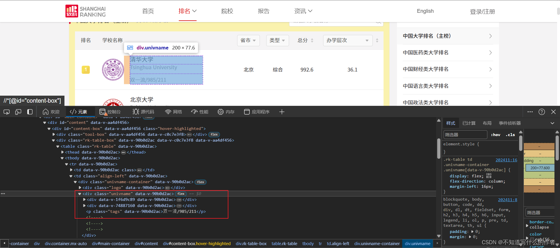Open the 应用程序 application tab
The width and height of the screenshot is (560, 248).
click(x=257, y=112)
